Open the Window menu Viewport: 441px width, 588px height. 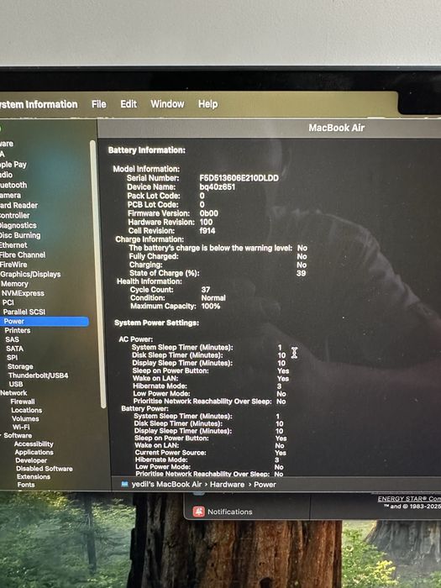[167, 104]
